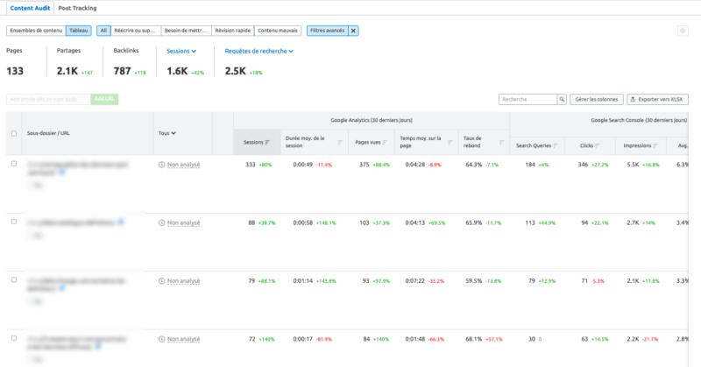Focus the Add article URL field
The height and width of the screenshot is (367, 701).
click(x=48, y=99)
